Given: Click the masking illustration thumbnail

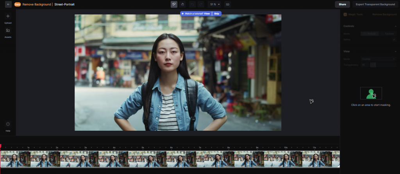Looking at the screenshot, I should point(371,93).
